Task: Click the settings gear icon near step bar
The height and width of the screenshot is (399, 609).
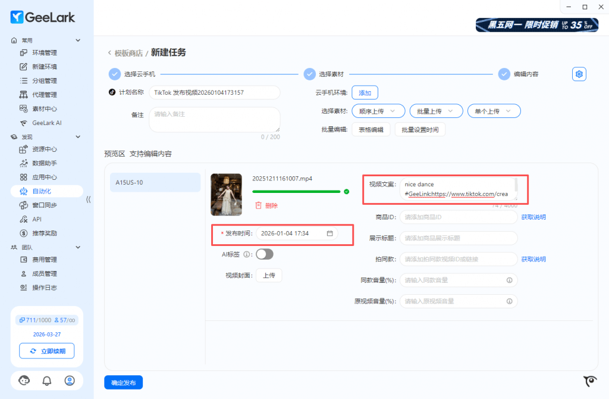Action: (x=579, y=74)
